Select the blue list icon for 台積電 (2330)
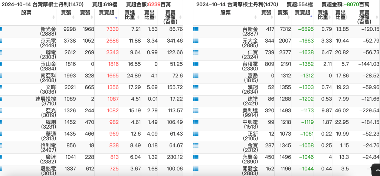 196,64
